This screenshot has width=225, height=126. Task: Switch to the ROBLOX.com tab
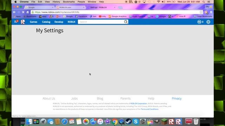(70, 7)
